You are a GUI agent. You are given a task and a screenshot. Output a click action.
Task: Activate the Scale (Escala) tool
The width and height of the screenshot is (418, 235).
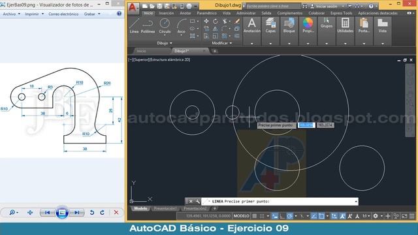[x=215, y=36]
